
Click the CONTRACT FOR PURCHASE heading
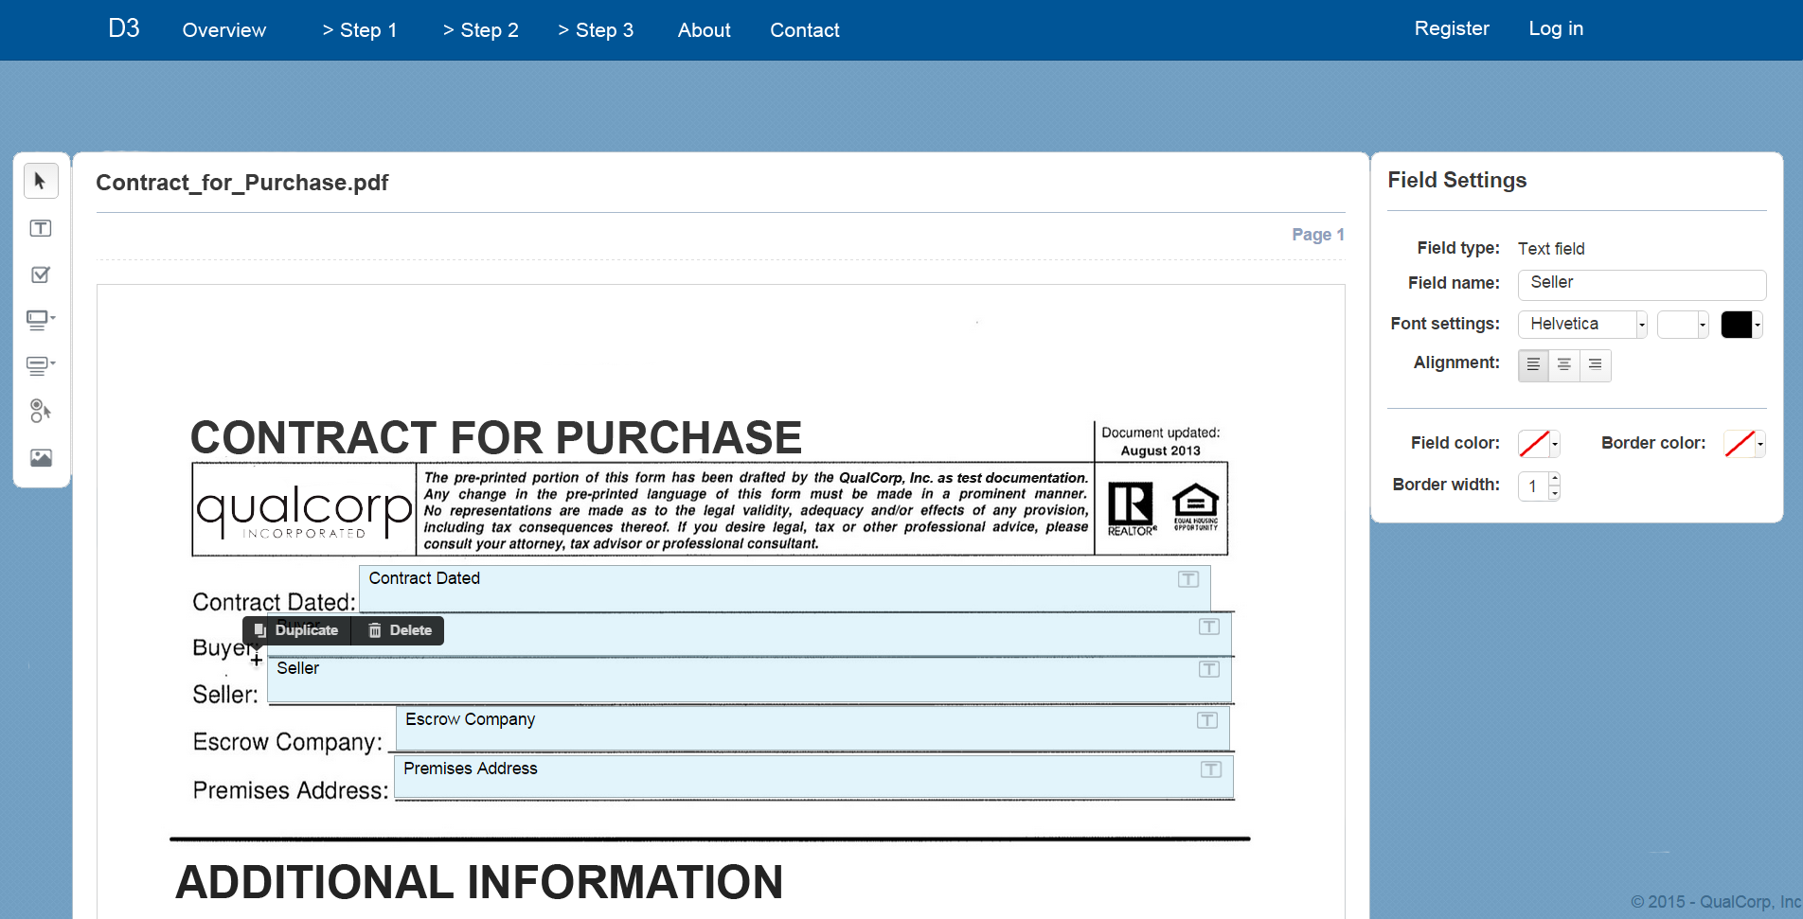coord(496,438)
